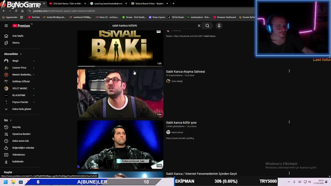Open Enes Akdağ channel avatar
Image resolution: width=331 pixels, height=186 pixels.
coord(168,81)
